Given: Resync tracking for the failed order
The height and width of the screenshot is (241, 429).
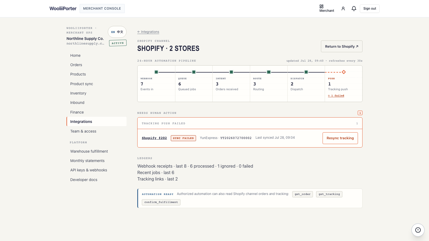Looking at the screenshot, I should [x=340, y=138].
